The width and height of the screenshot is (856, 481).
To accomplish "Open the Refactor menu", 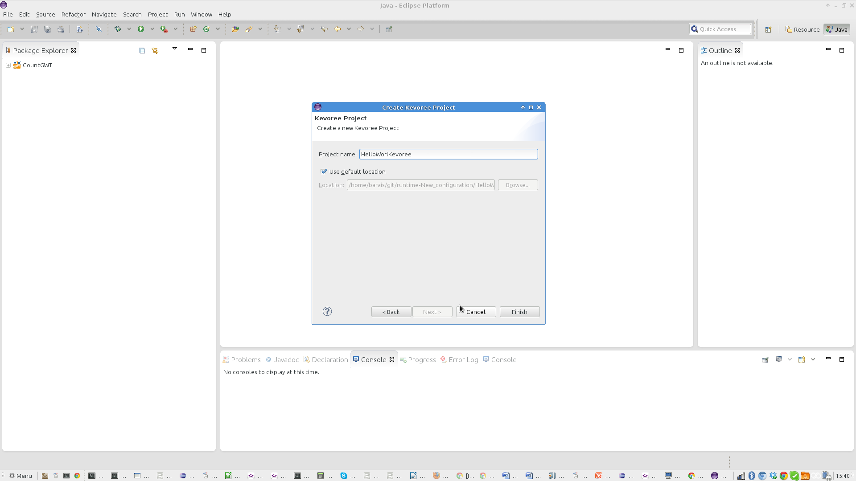I will [73, 14].
